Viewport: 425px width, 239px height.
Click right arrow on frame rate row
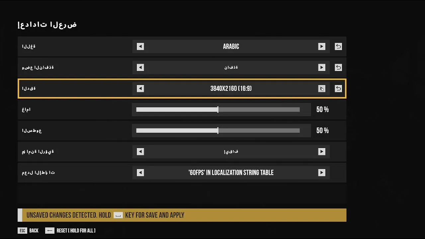[321, 173]
